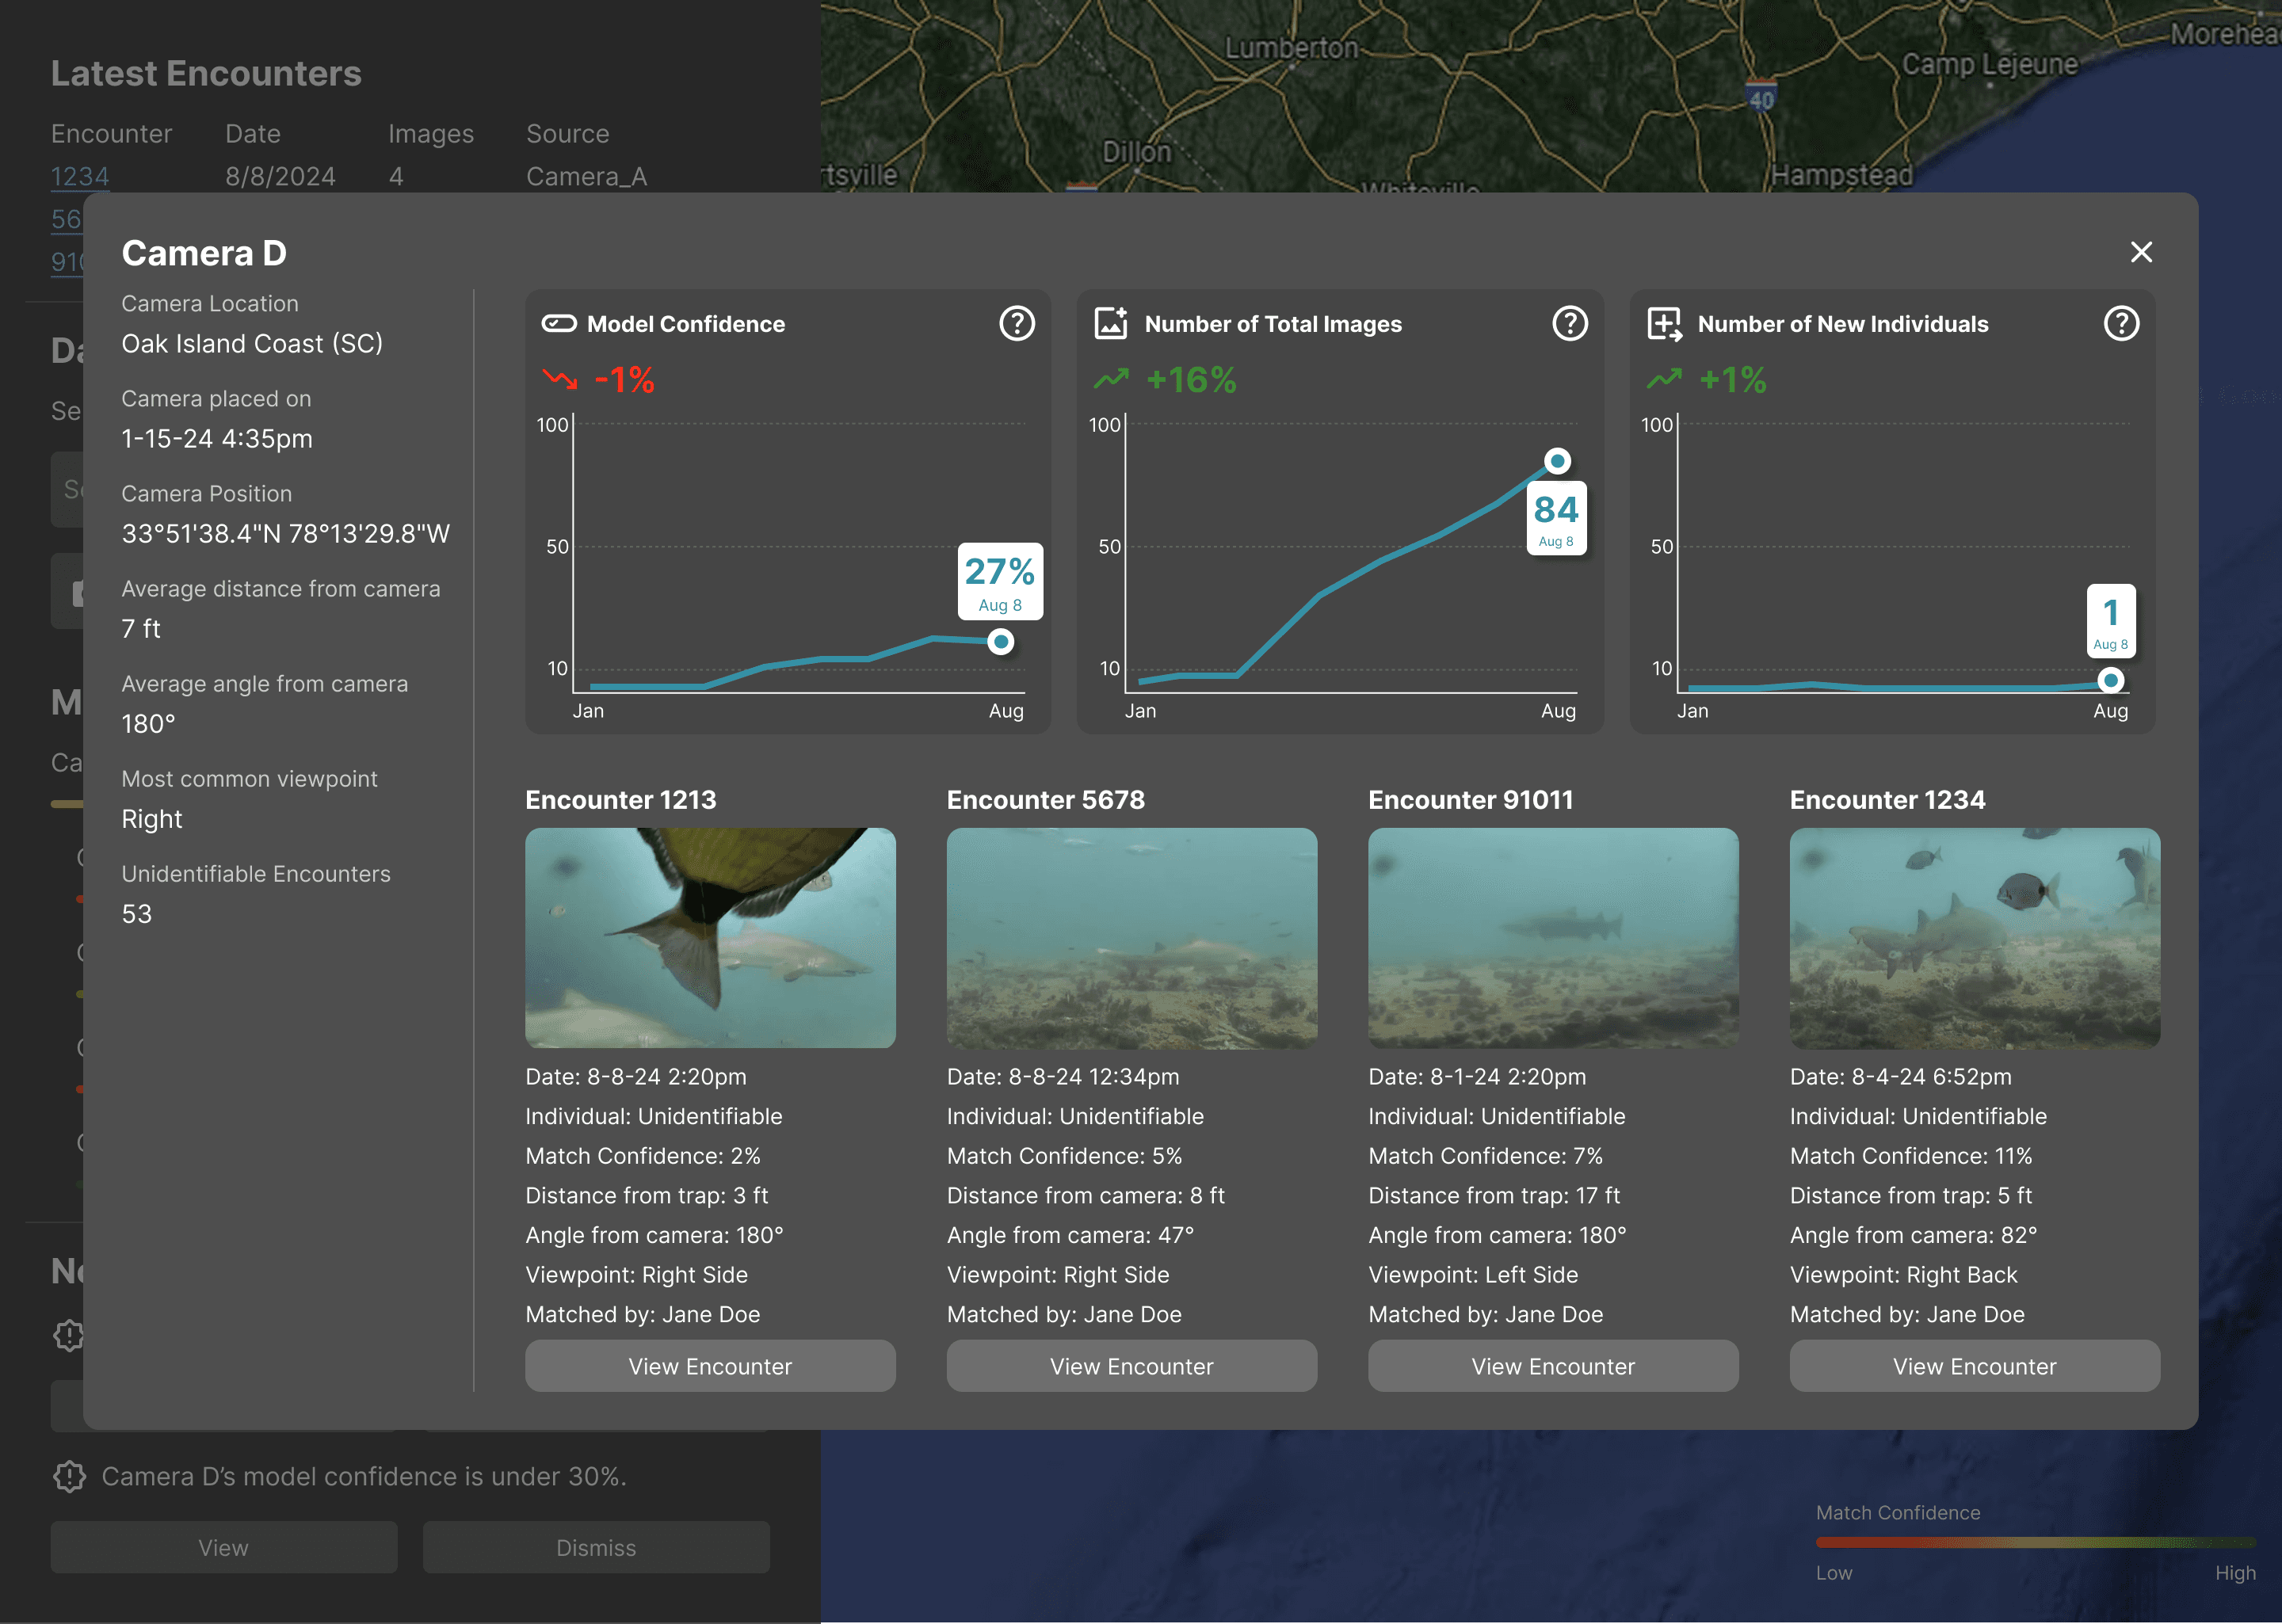Click the Model Confidence pill icon
Screen dimensions: 2282x1624
point(559,324)
